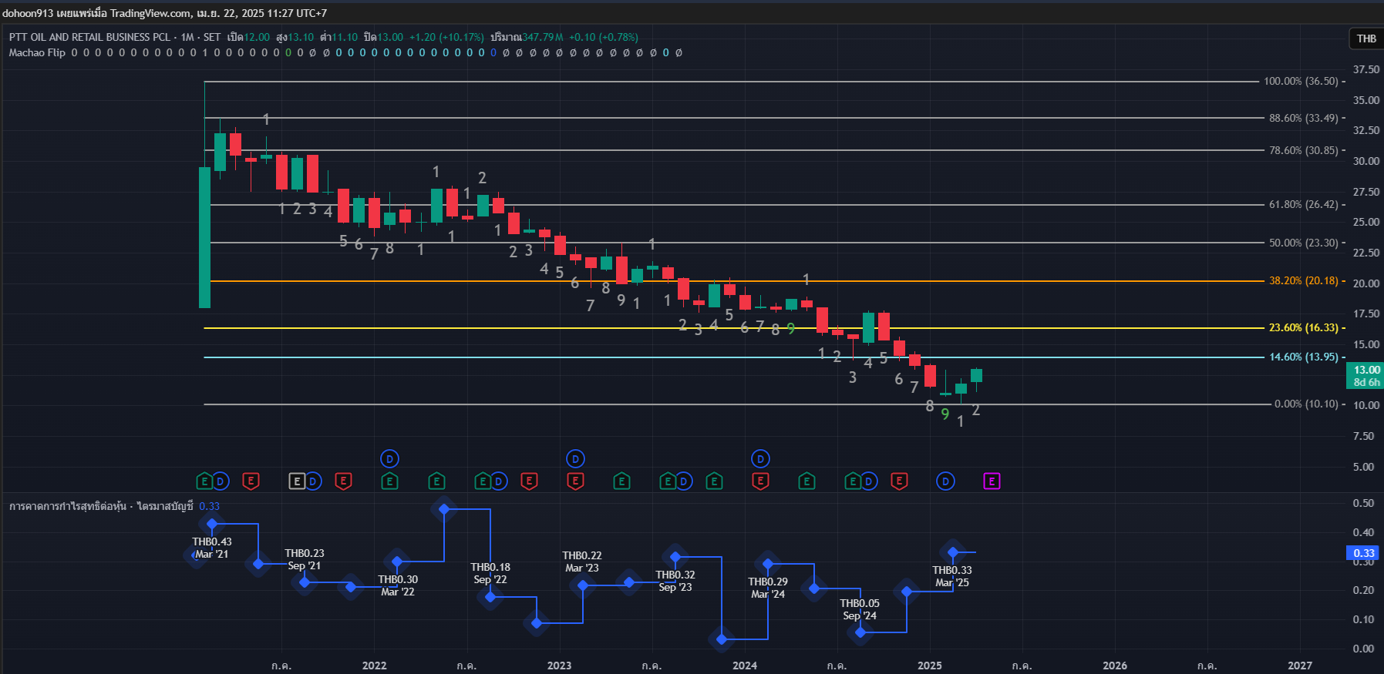Viewport: 1384px width, 674px height.
Task: Click the blue 0.33 EPS scale label
Action: click(x=1364, y=553)
